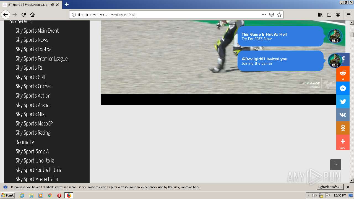The image size is (354, 199).
Task: Dismiss the Firefox refresh notification bar
Action: pos(348,187)
